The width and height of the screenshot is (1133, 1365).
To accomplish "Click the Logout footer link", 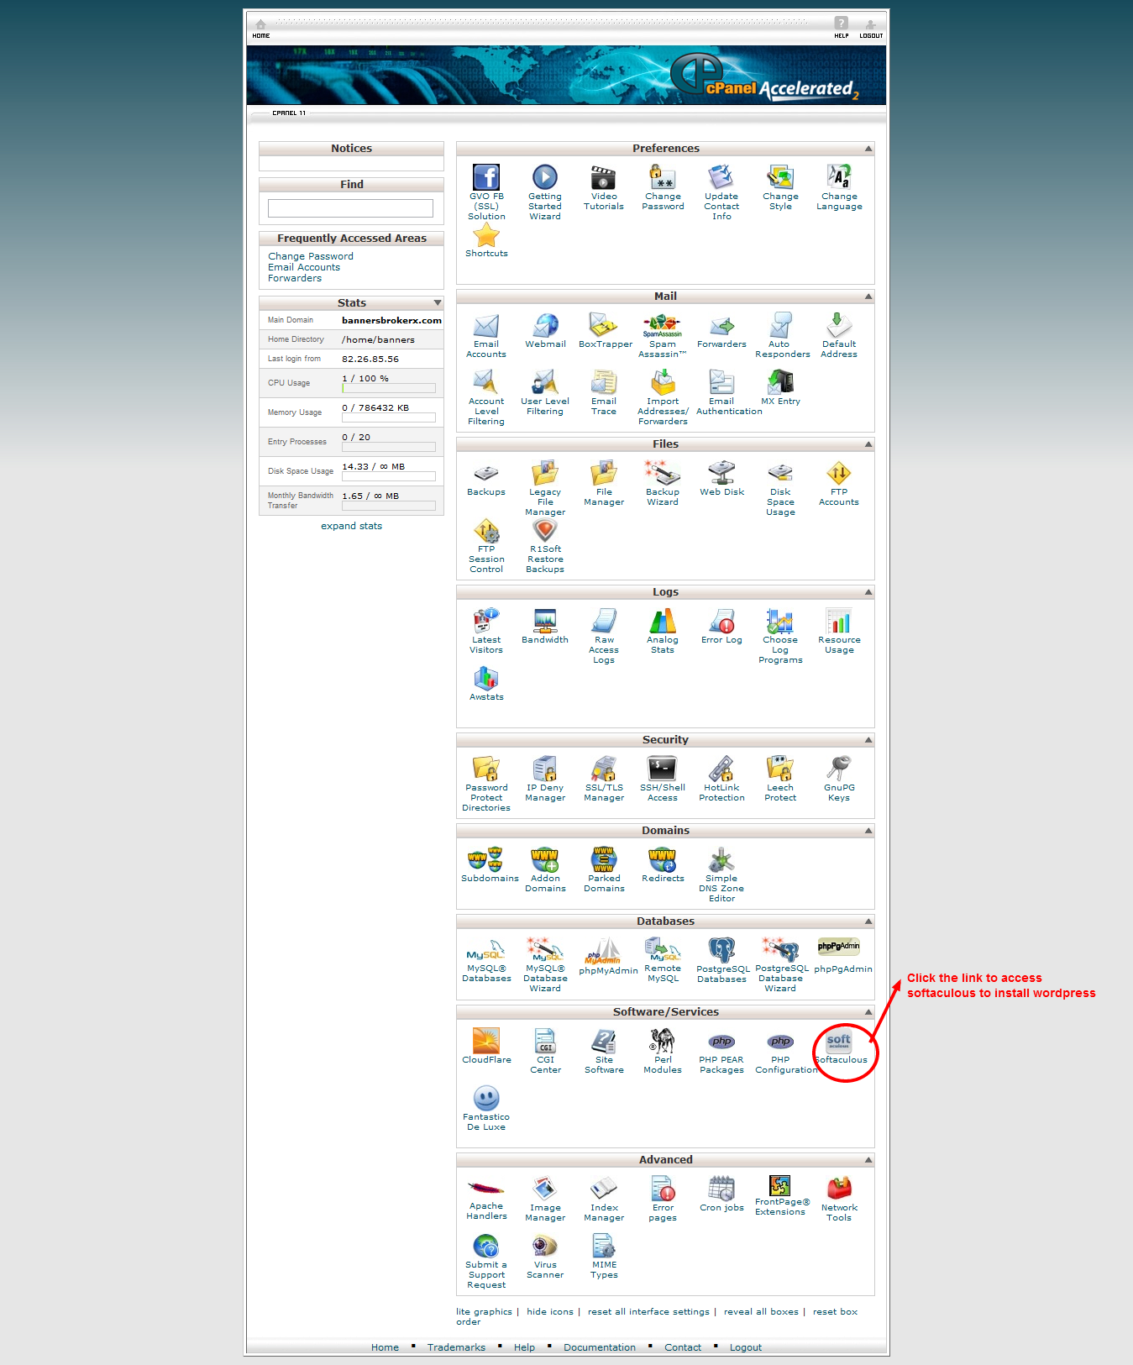I will [746, 1347].
